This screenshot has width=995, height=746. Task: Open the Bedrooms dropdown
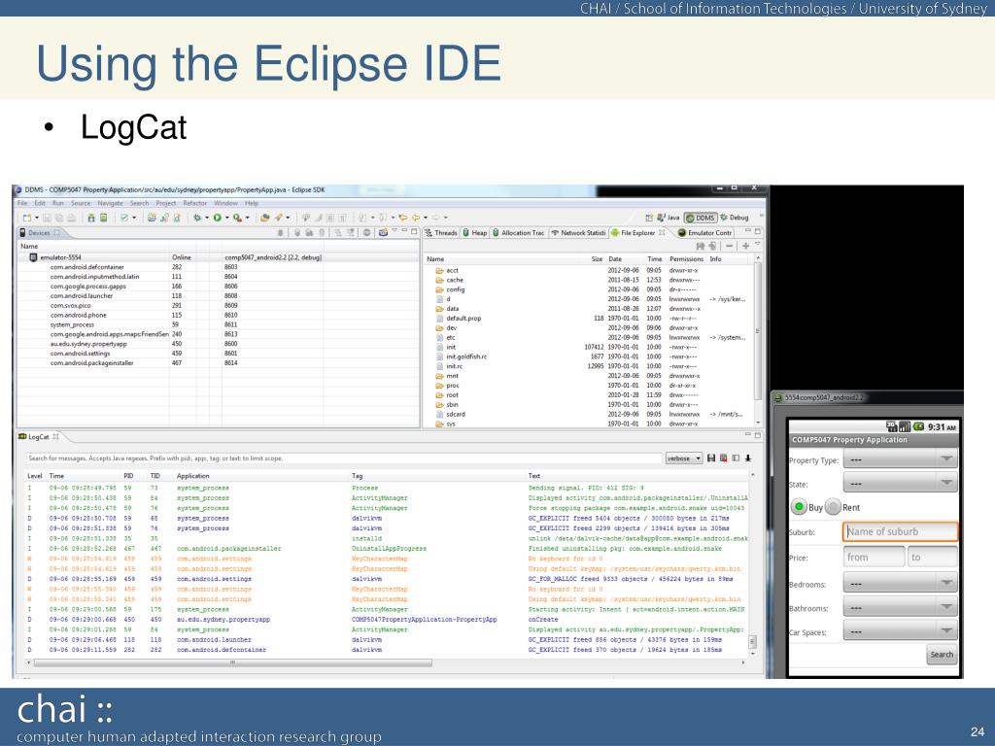(x=900, y=583)
